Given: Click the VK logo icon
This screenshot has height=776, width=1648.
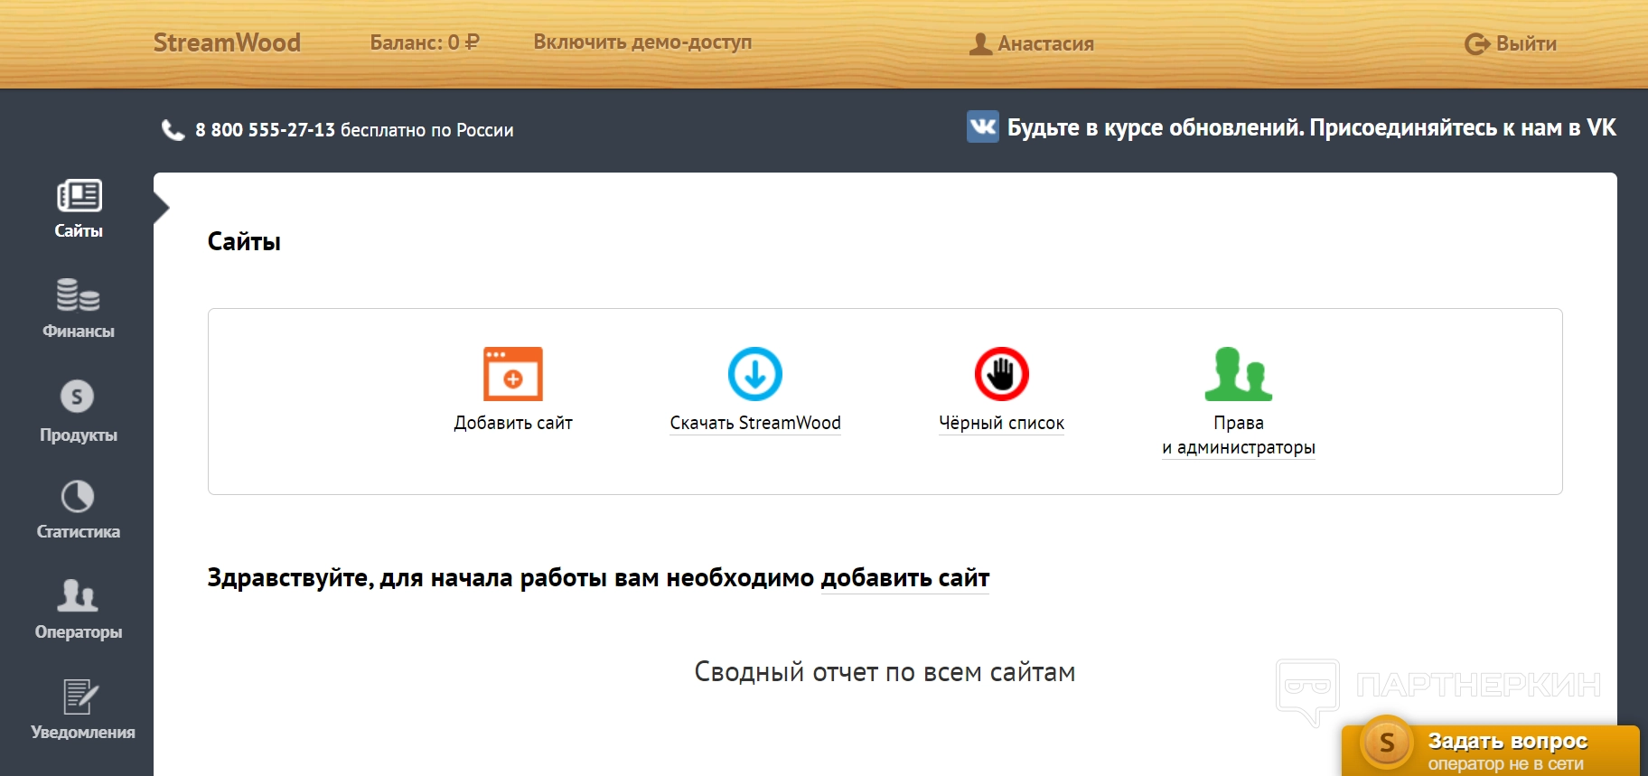Looking at the screenshot, I should coord(982,127).
